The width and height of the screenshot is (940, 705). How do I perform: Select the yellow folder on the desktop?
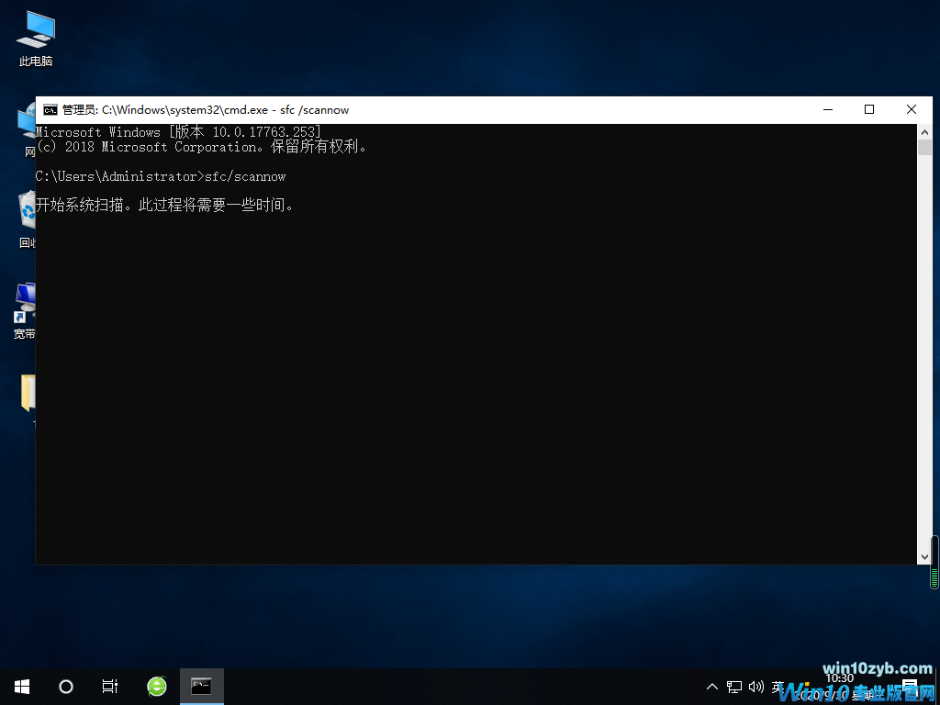[x=28, y=393]
